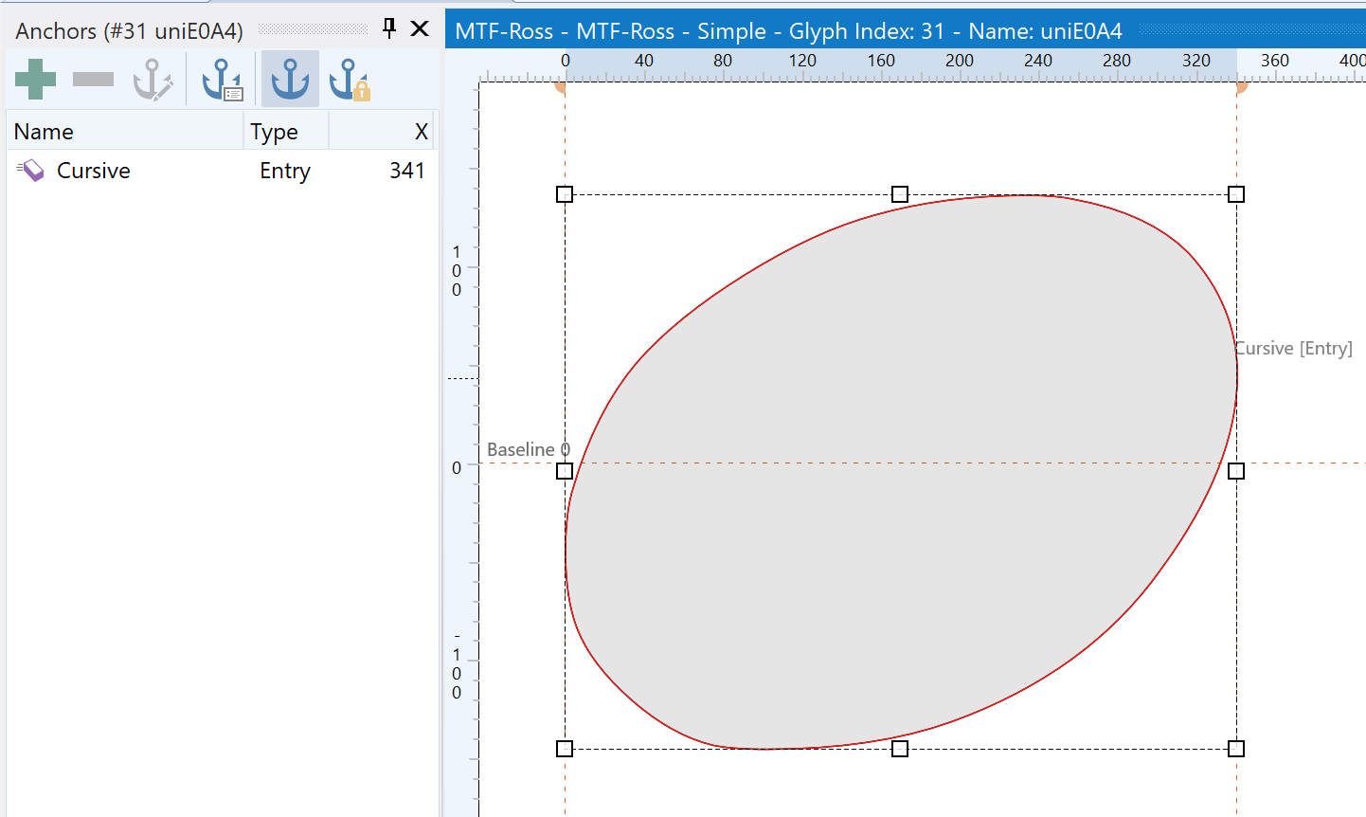Toggle the anchor with padlock lock icon
Screen dimensions: 1366x817
[349, 80]
